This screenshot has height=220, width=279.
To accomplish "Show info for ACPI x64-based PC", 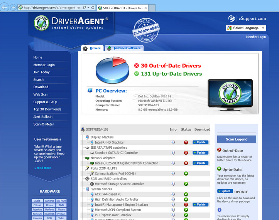I will (173, 194).
